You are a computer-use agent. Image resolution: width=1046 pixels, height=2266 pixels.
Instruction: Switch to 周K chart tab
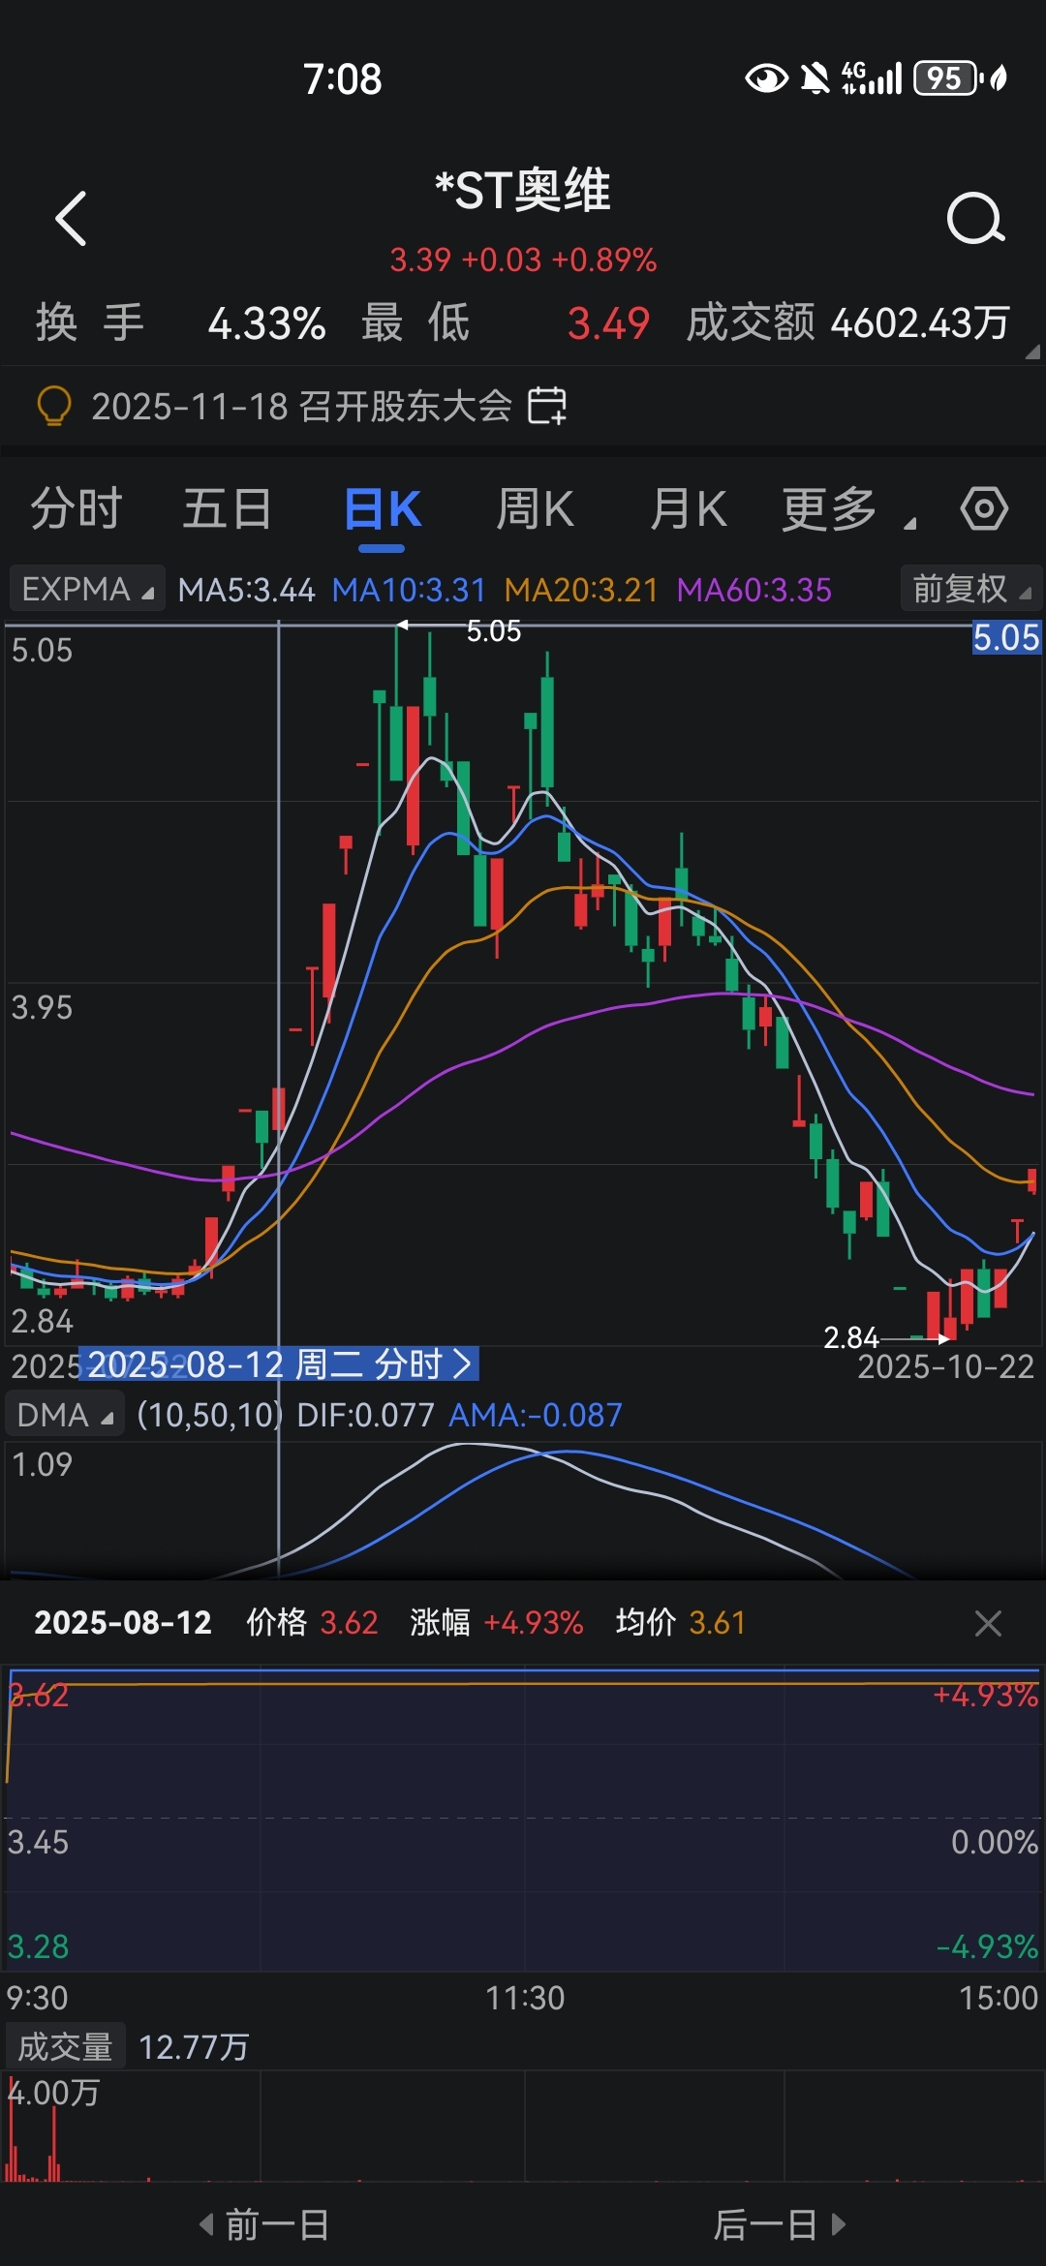tap(536, 508)
